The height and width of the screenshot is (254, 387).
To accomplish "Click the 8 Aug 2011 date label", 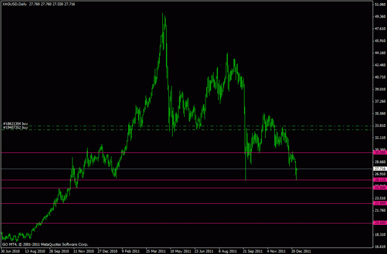I will pos(228,251).
